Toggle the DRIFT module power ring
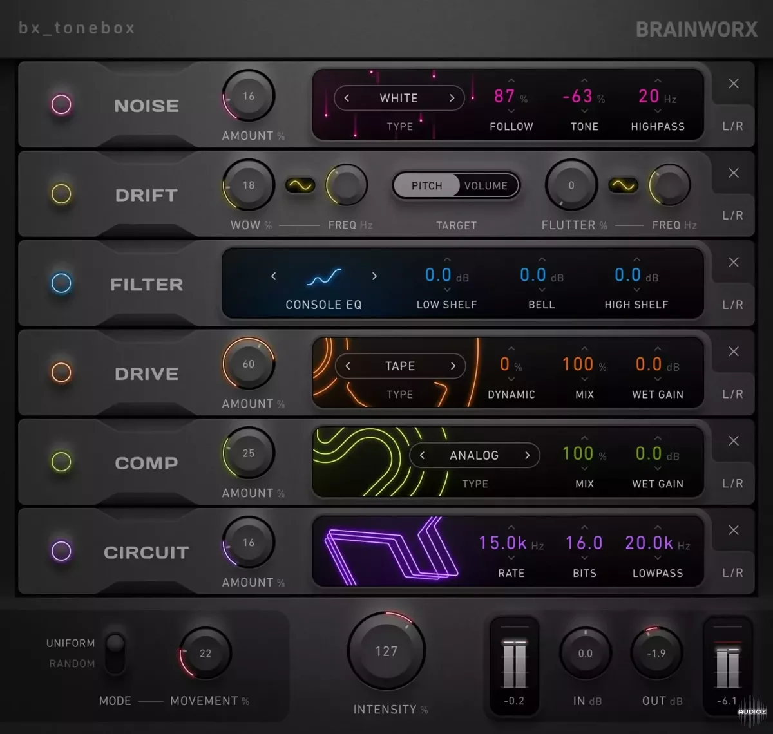Viewport: 773px width, 734px height. 61,194
